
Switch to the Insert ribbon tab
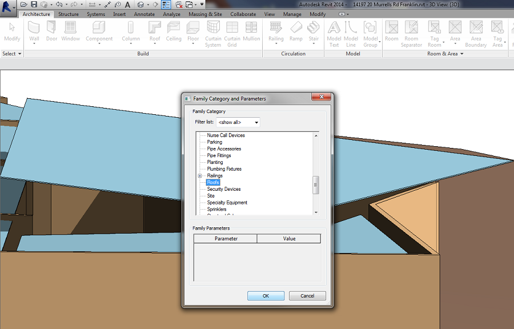coord(119,14)
